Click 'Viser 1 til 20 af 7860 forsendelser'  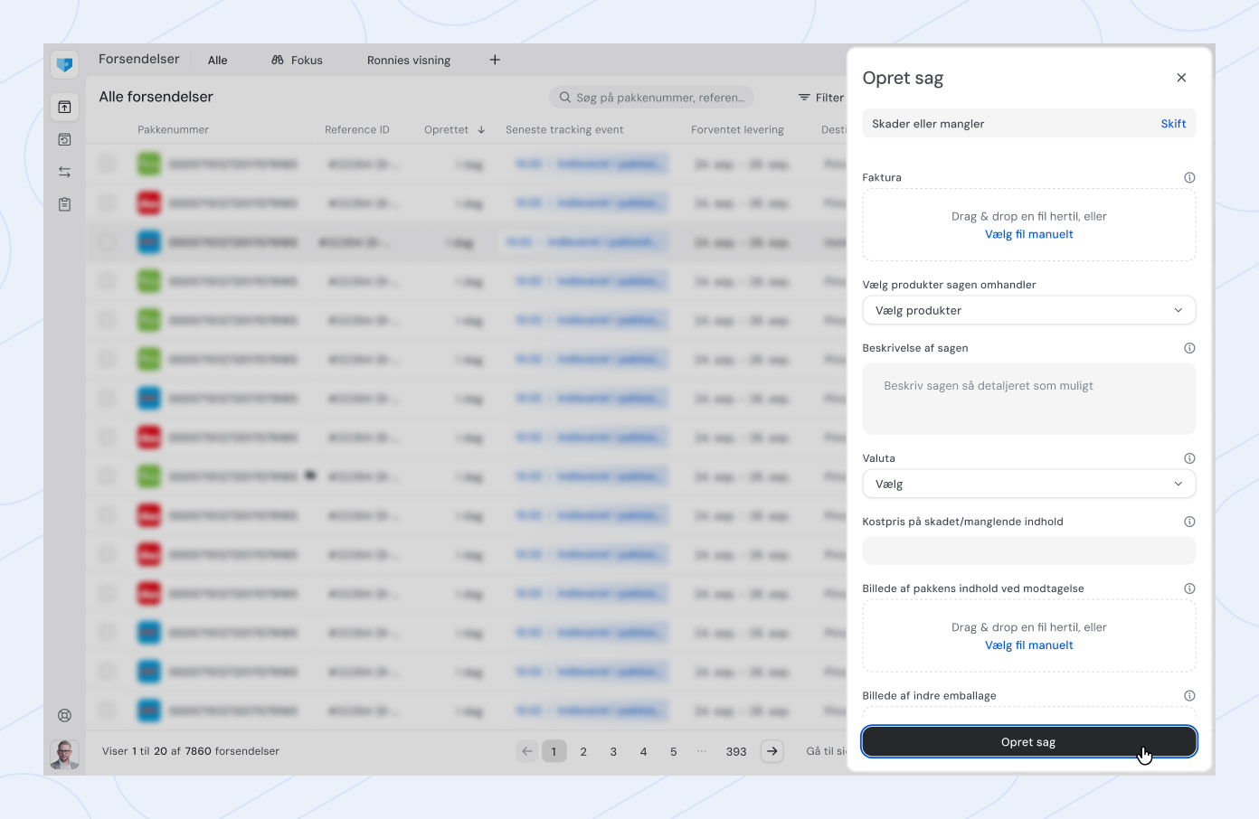pos(191,751)
